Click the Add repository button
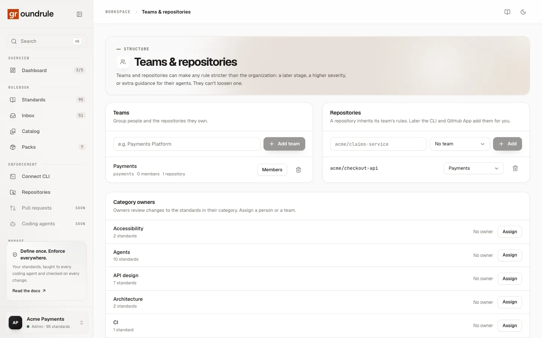 pos(507,144)
